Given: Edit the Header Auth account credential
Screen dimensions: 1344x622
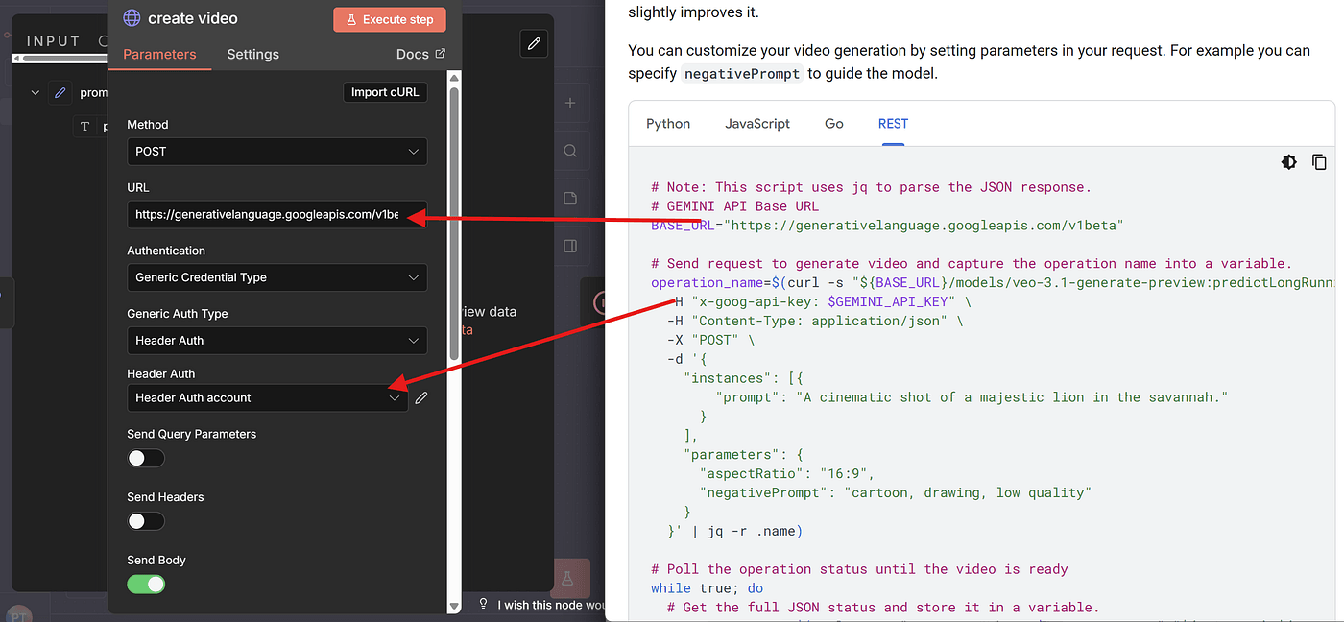Looking at the screenshot, I should pos(420,397).
